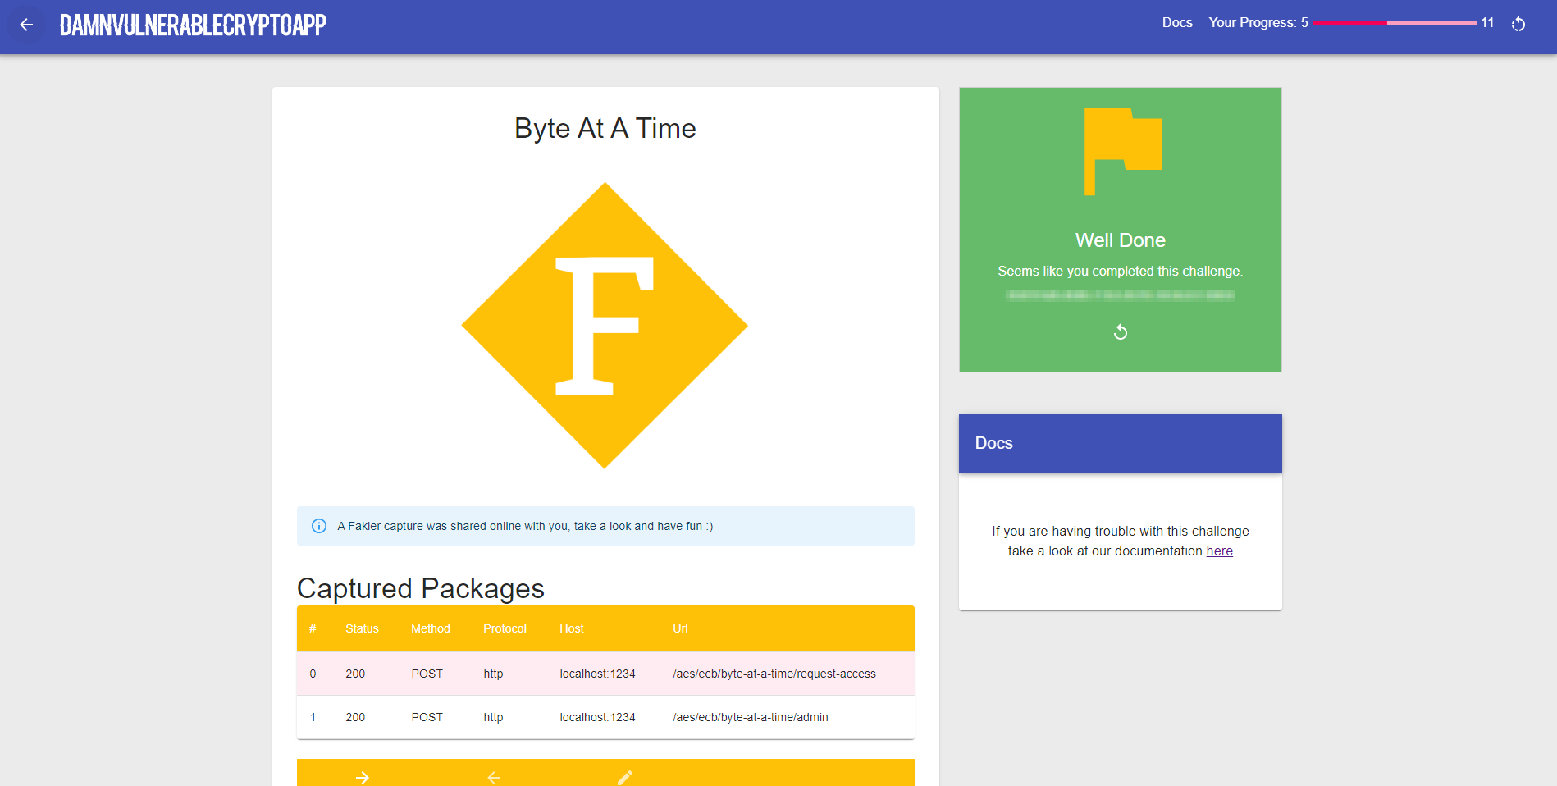Click the restart challenge icon under Well Done
Screen dimensions: 1557x786
point(1120,332)
